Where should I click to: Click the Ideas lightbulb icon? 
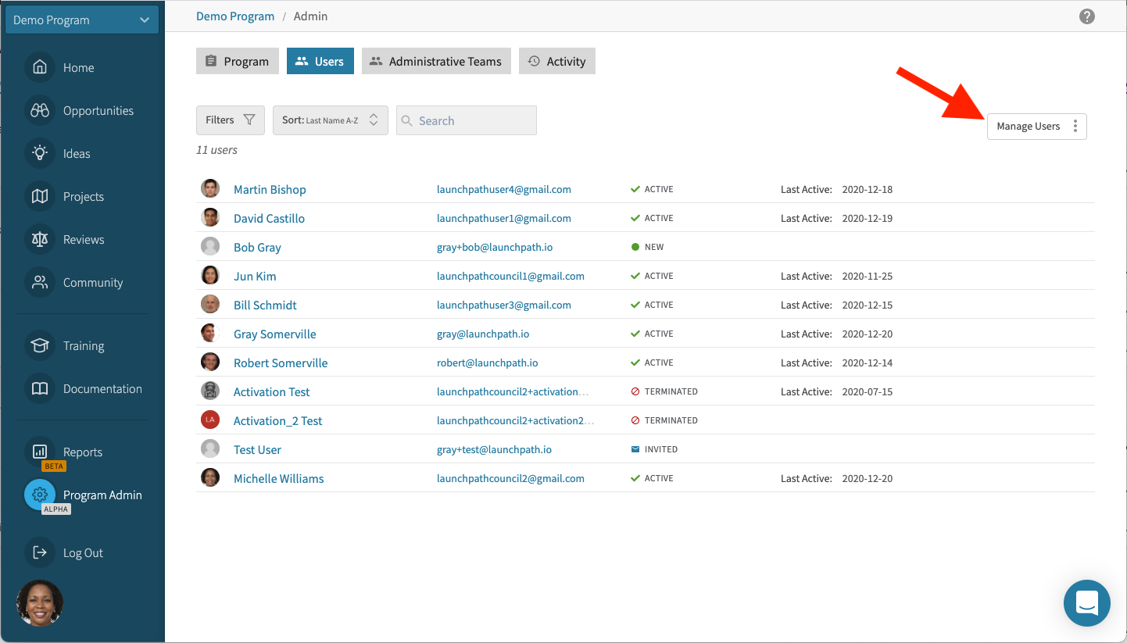point(40,154)
